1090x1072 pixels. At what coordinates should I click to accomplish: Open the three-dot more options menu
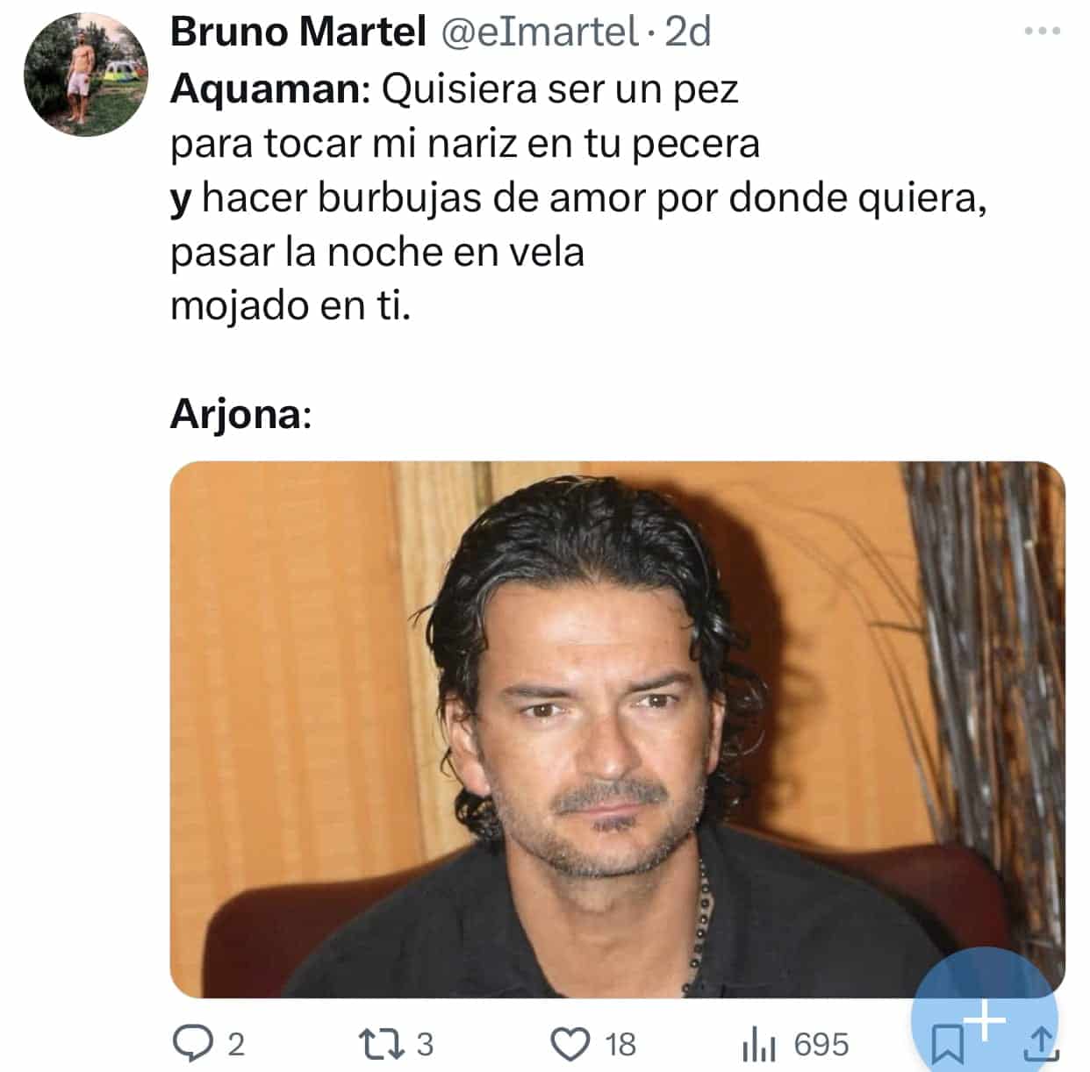coord(1043,31)
